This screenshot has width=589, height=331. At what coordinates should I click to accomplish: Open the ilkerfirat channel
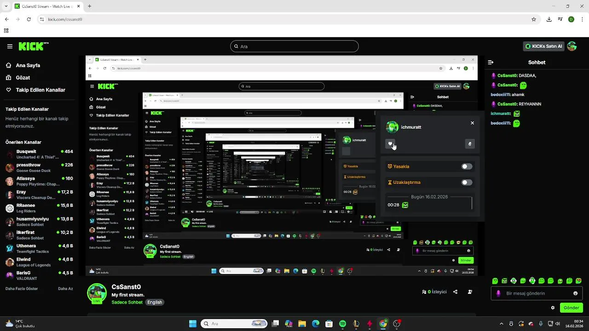click(39, 235)
